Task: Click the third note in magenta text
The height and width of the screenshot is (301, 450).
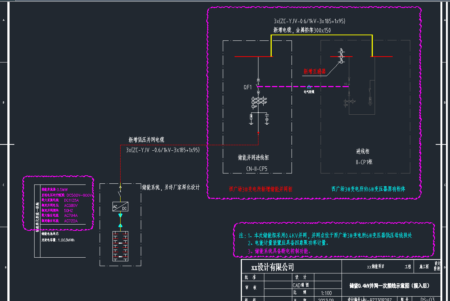Action: tap(279, 251)
